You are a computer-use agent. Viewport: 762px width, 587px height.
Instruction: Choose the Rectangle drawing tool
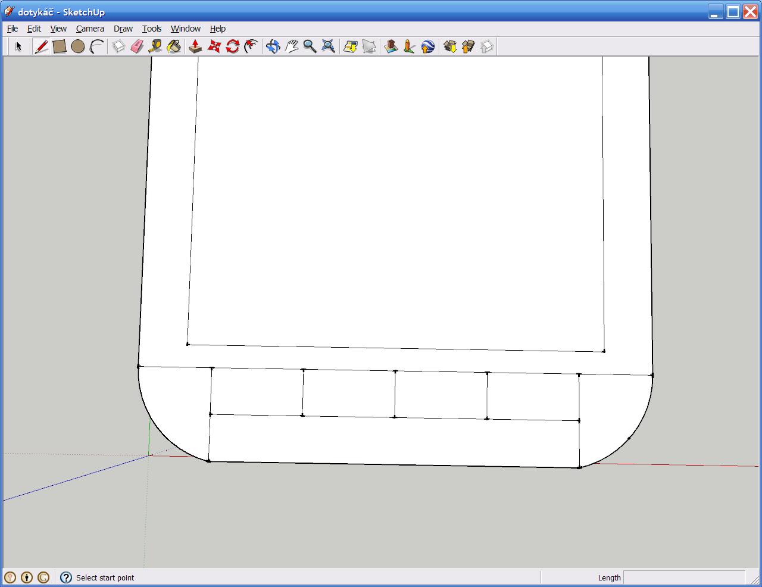pyautogui.click(x=59, y=46)
